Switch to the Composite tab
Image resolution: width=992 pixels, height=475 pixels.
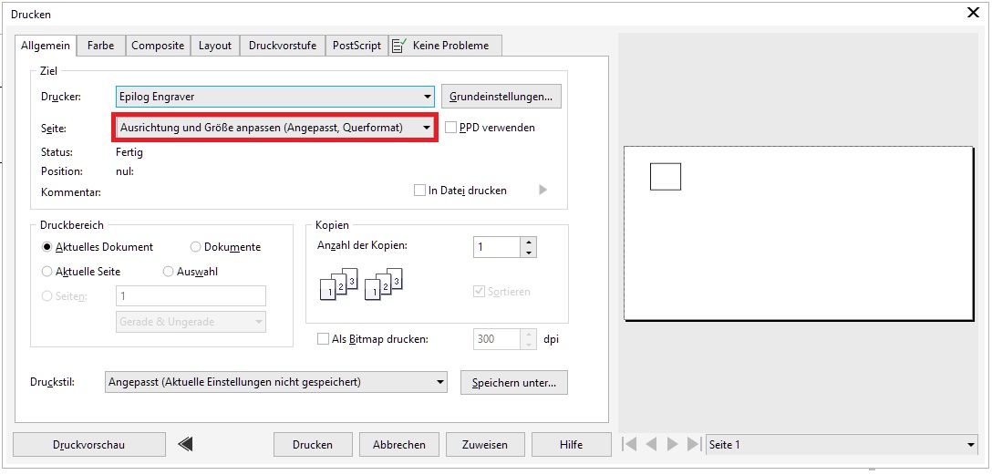point(158,46)
